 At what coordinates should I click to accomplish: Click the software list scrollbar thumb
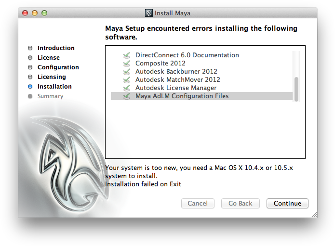296,89
